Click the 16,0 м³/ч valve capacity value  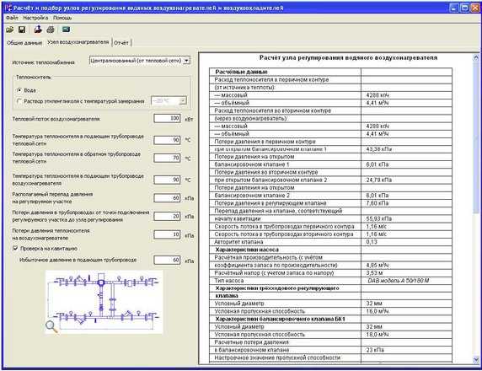pyautogui.click(x=406, y=311)
